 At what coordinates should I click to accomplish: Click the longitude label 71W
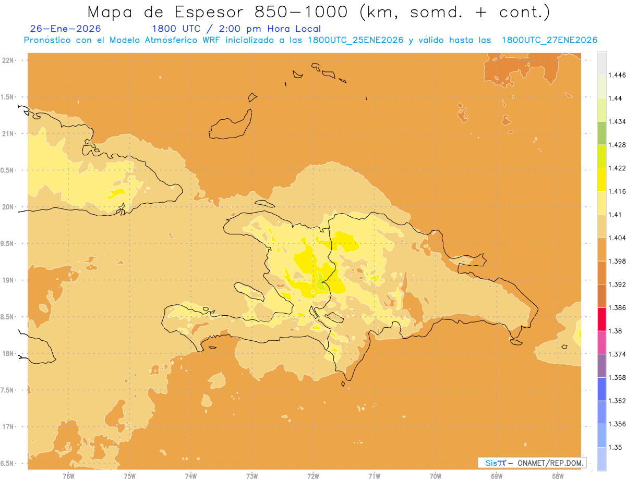[374, 476]
